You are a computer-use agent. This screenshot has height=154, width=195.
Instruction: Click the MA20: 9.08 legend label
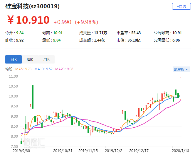click(64, 69)
